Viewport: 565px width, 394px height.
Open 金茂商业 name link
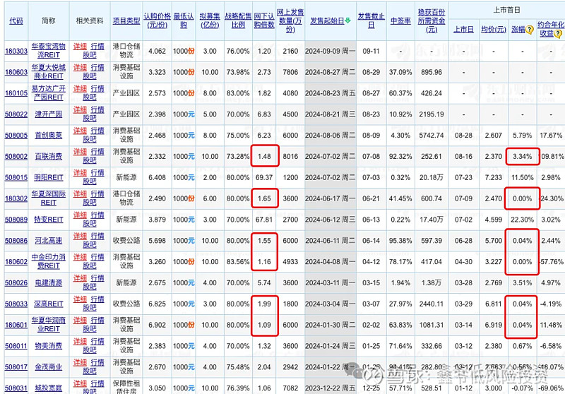click(49, 367)
